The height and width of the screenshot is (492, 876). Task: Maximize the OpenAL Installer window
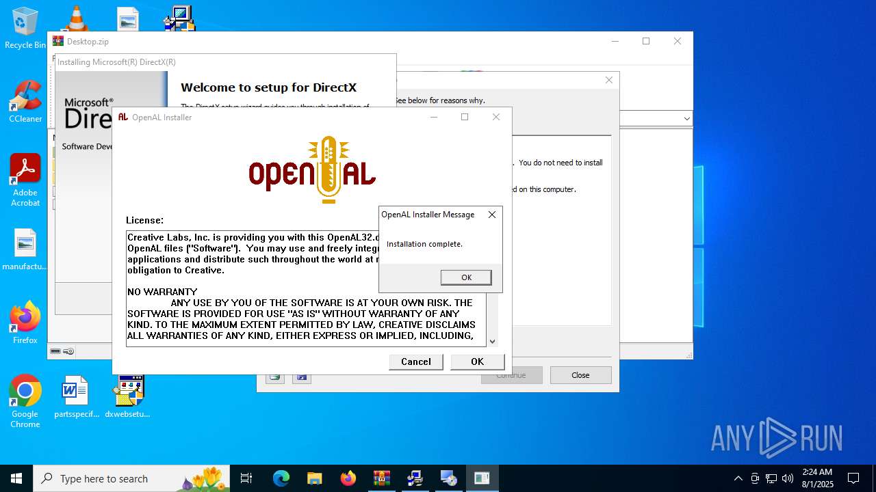click(x=465, y=117)
